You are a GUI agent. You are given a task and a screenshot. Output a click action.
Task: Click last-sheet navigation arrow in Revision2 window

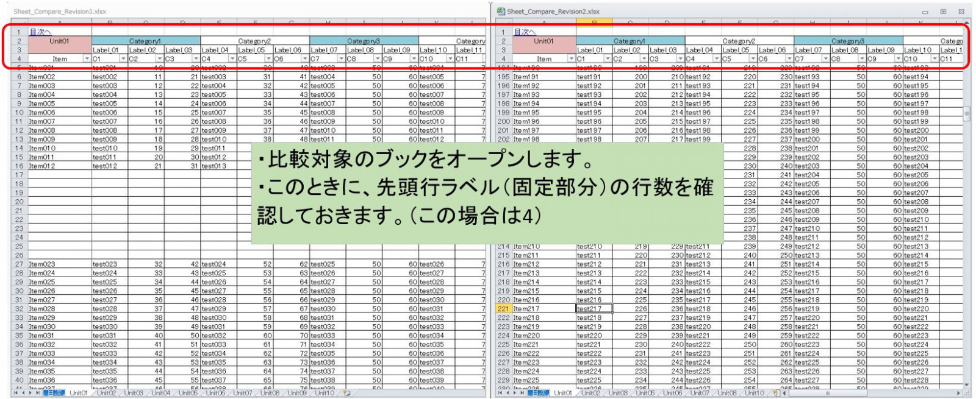click(x=523, y=394)
